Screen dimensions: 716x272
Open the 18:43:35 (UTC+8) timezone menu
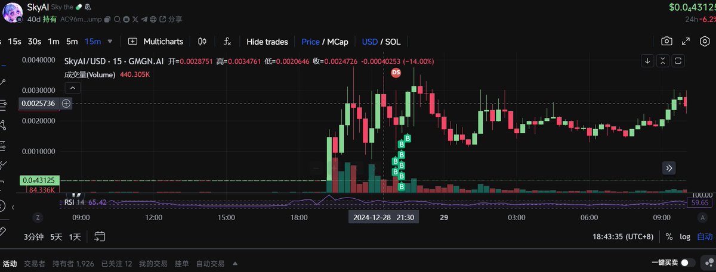click(x=624, y=236)
